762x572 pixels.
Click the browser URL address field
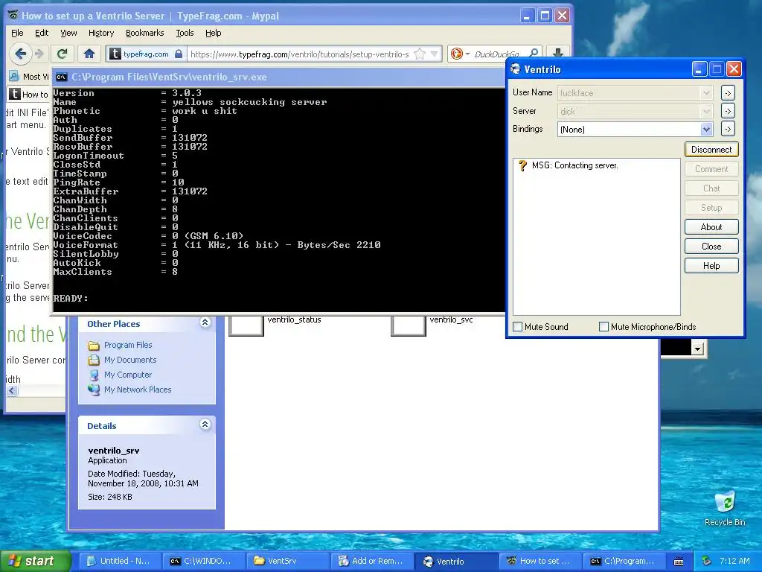click(x=299, y=54)
